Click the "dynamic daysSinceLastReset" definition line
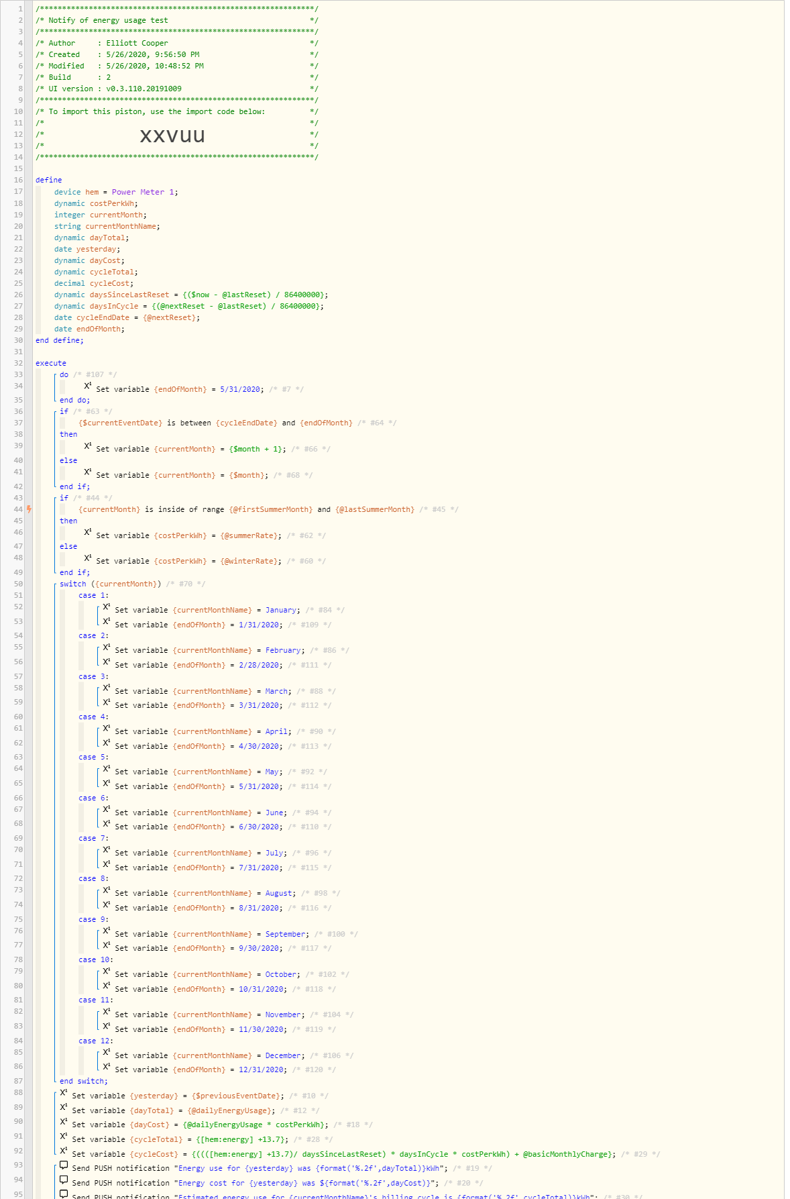The width and height of the screenshot is (790, 1199). point(191,295)
